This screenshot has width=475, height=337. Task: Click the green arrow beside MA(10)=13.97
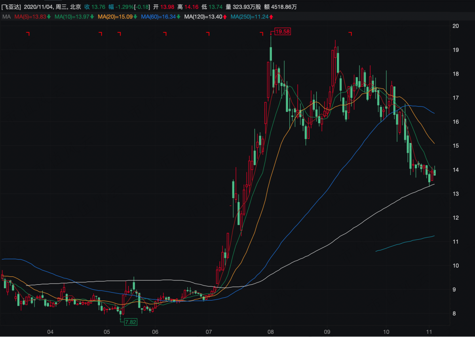pyautogui.click(x=92, y=17)
